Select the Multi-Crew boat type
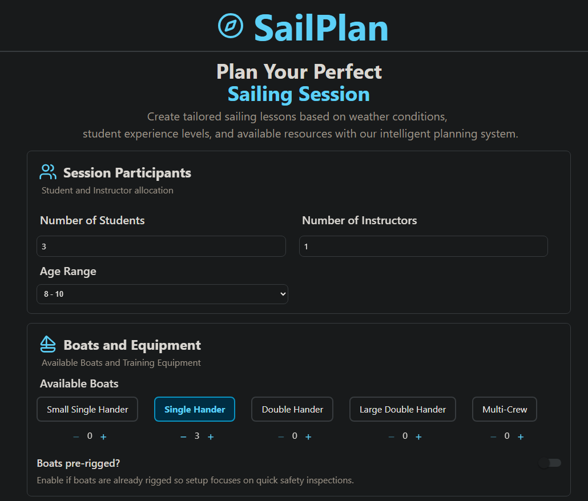 coord(504,409)
